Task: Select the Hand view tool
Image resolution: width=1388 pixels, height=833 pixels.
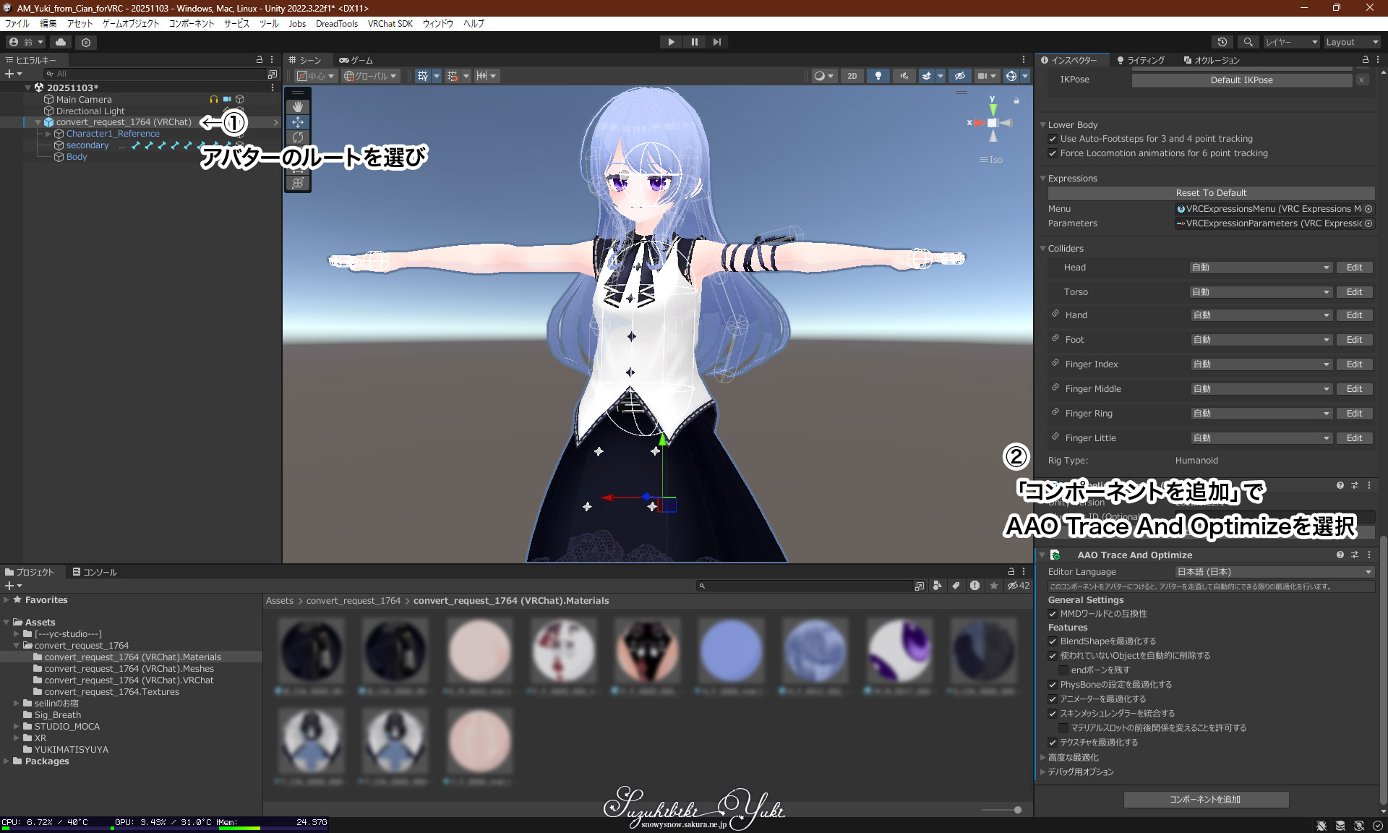Action: coord(298,107)
